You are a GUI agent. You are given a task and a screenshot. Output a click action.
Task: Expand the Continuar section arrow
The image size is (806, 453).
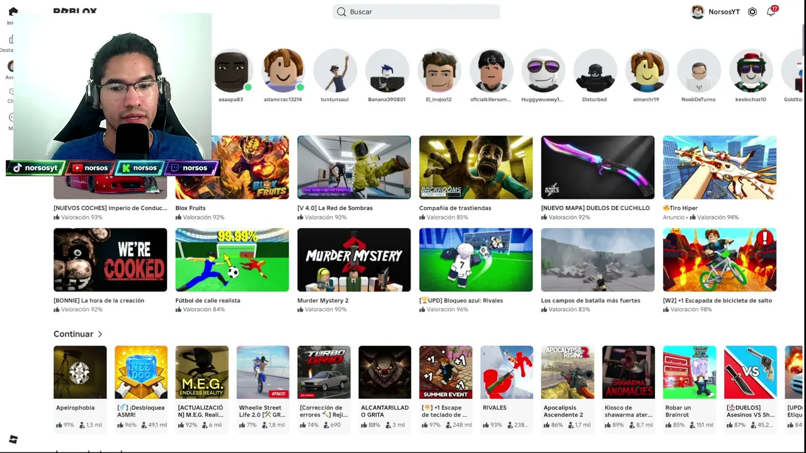(100, 334)
